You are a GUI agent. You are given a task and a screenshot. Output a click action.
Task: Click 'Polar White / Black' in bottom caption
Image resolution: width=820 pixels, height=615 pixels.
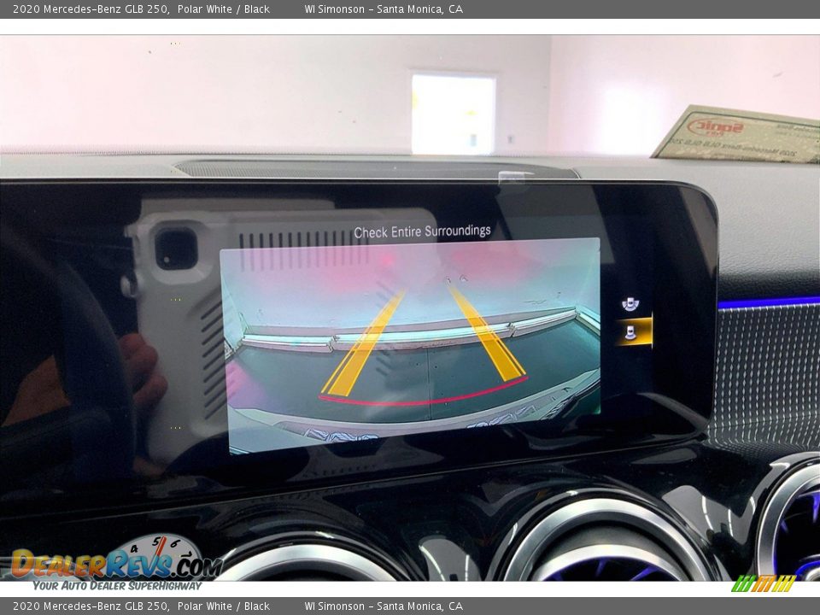pyautogui.click(x=223, y=606)
